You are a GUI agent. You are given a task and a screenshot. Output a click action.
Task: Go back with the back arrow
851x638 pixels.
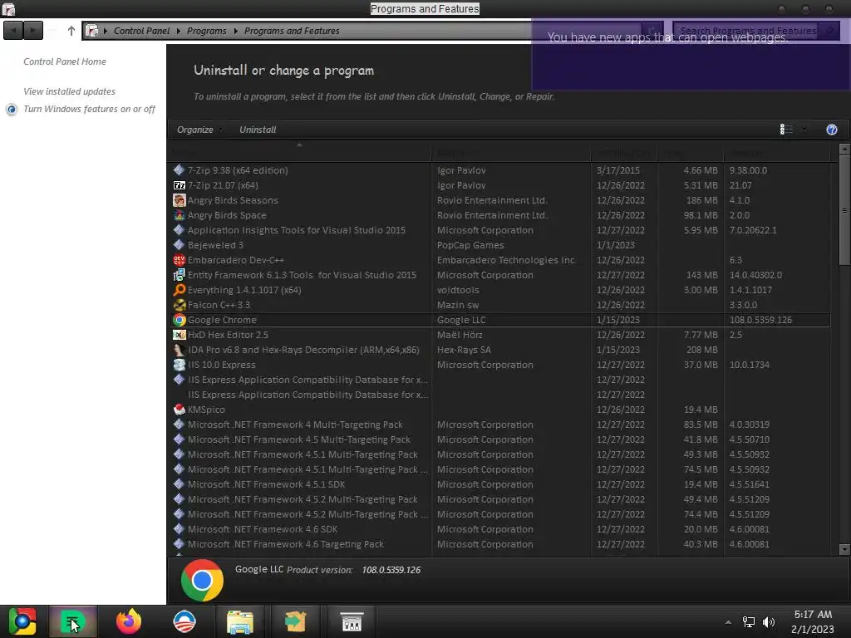(13, 31)
